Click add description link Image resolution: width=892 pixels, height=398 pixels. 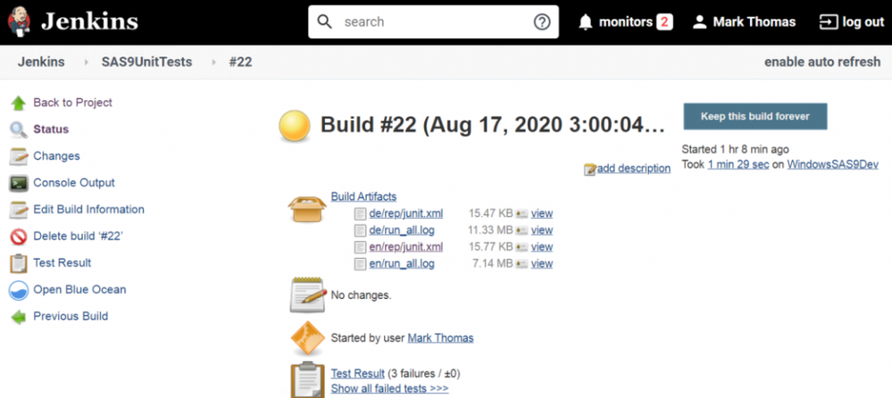[x=633, y=169]
